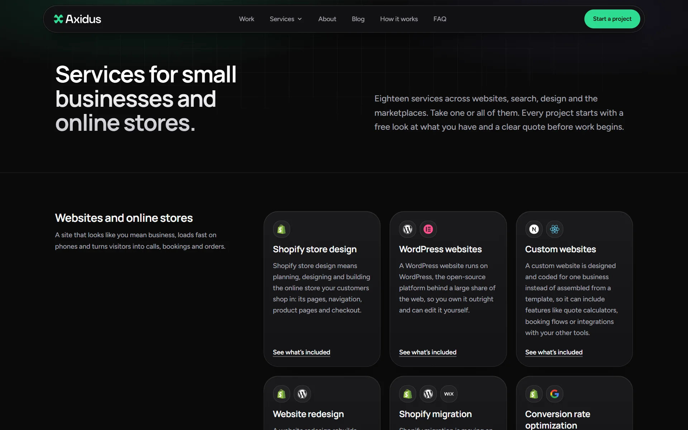688x430 pixels.
Task: Click Wix icon on Shopify migration card
Action: 449,394
